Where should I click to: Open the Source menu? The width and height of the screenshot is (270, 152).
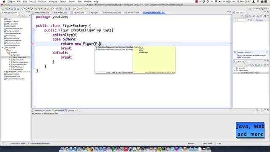tap(32, 1)
